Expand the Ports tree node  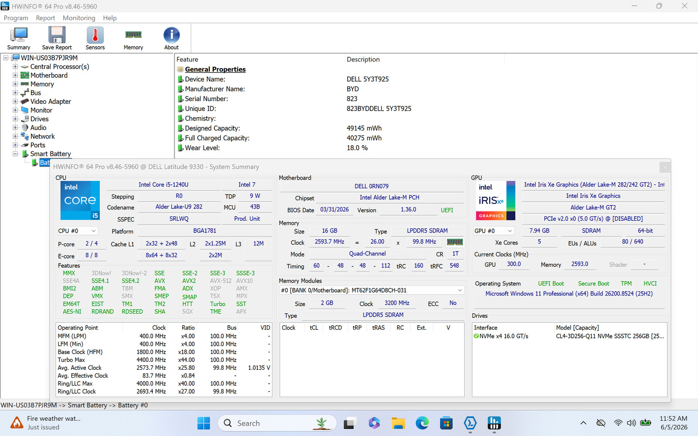(x=15, y=145)
